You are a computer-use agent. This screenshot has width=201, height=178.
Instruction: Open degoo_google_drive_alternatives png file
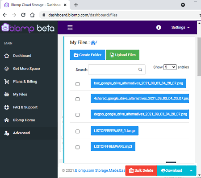point(140,114)
